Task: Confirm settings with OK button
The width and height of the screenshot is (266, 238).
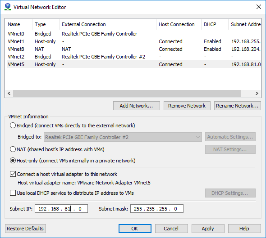Action: pos(135,229)
